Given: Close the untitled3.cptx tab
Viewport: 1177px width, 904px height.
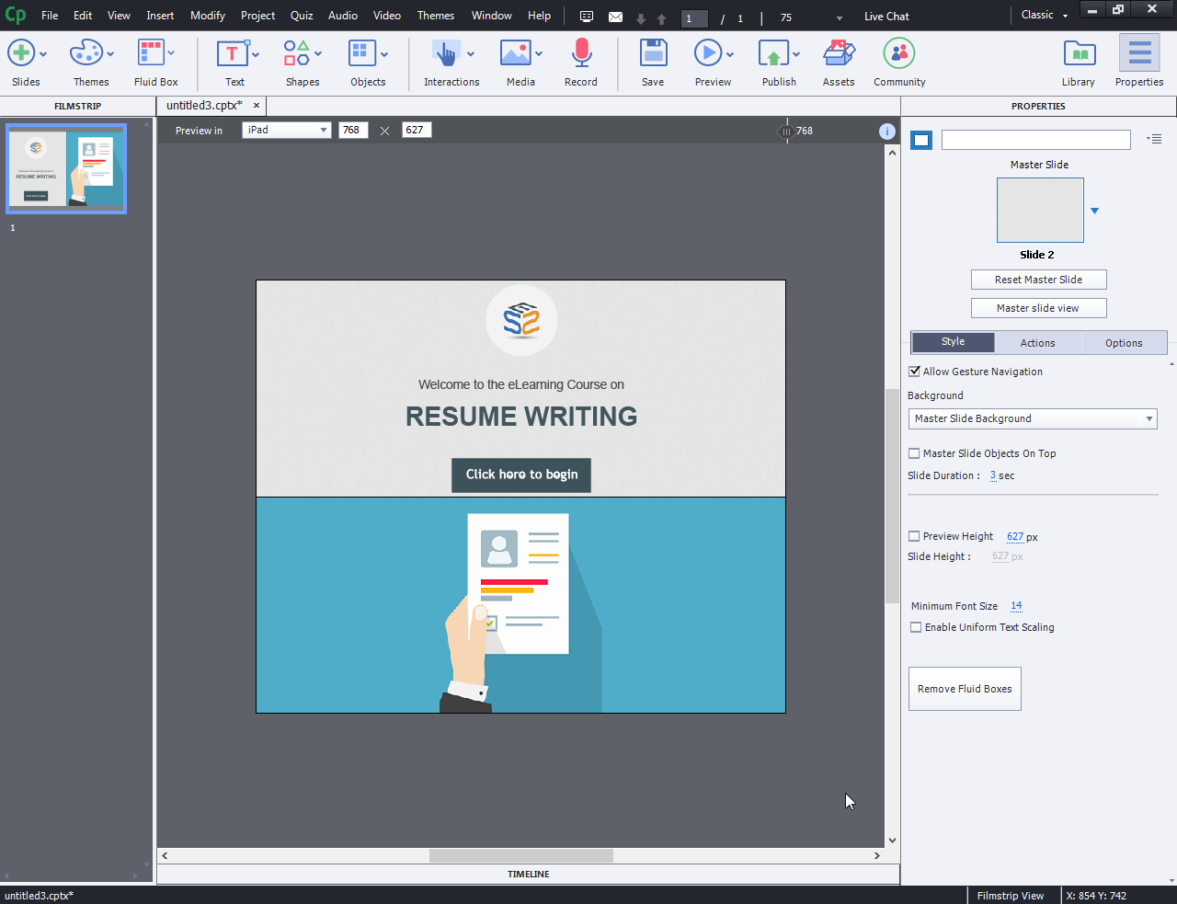Looking at the screenshot, I should 257,106.
